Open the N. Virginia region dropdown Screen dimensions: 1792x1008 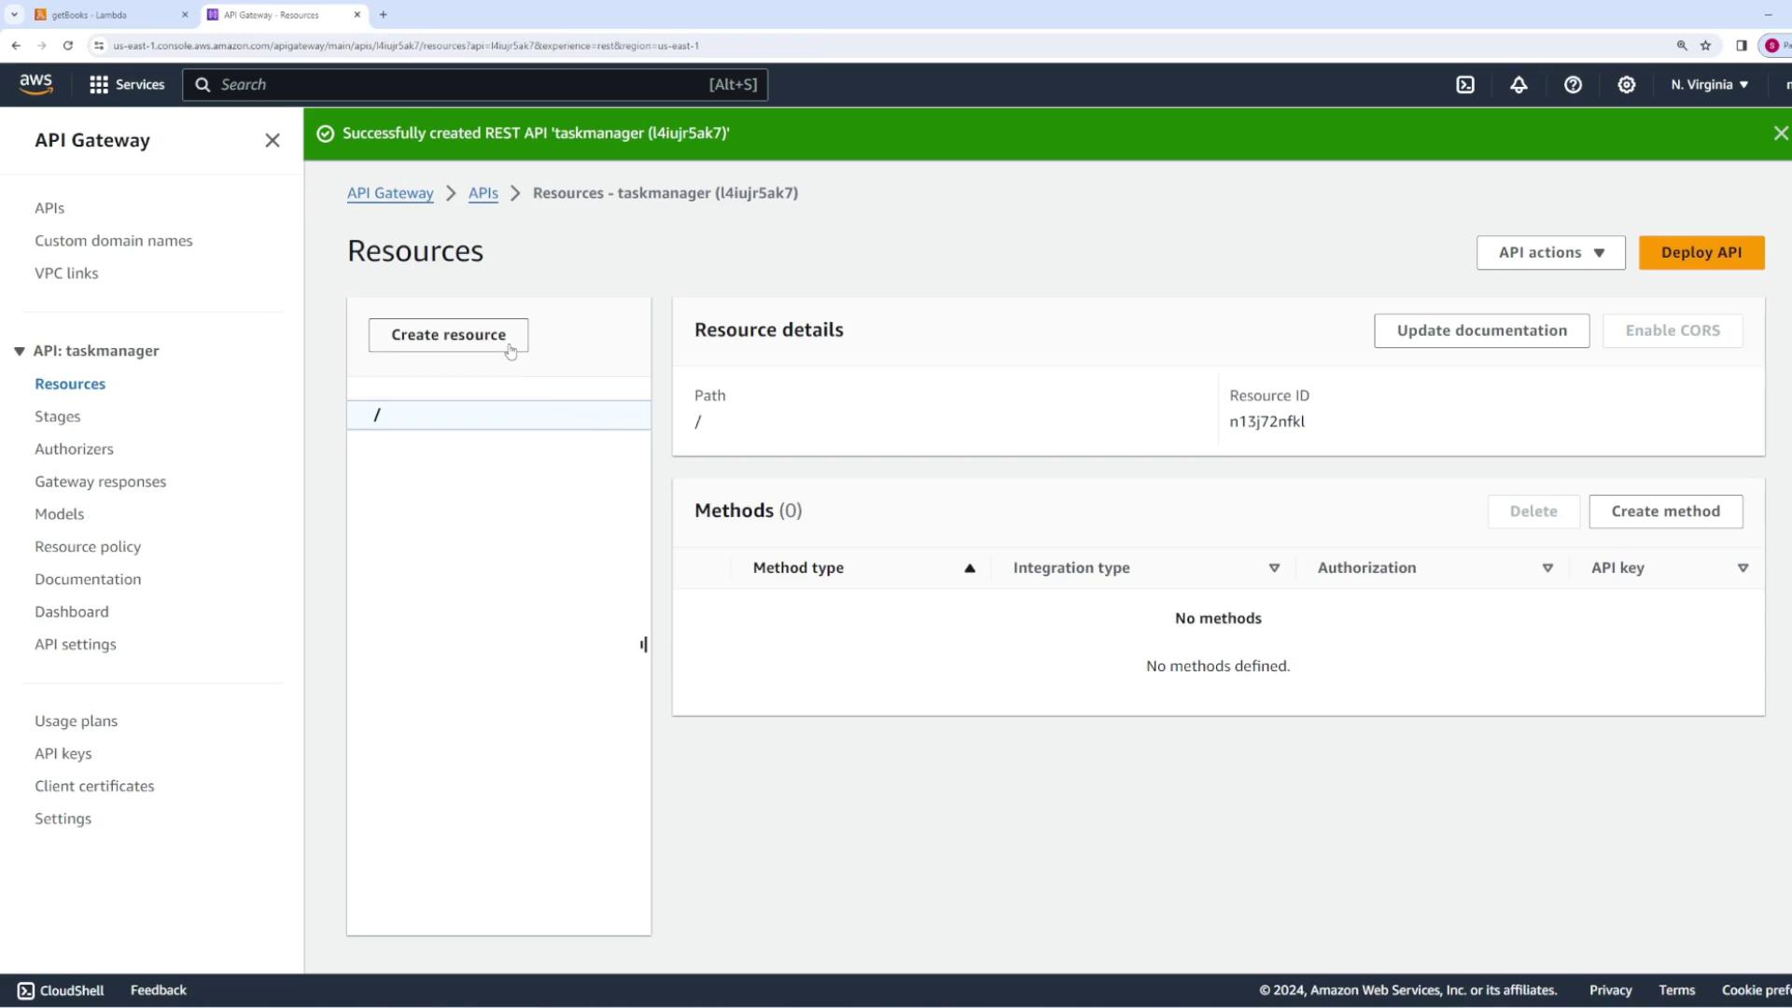pyautogui.click(x=1709, y=85)
